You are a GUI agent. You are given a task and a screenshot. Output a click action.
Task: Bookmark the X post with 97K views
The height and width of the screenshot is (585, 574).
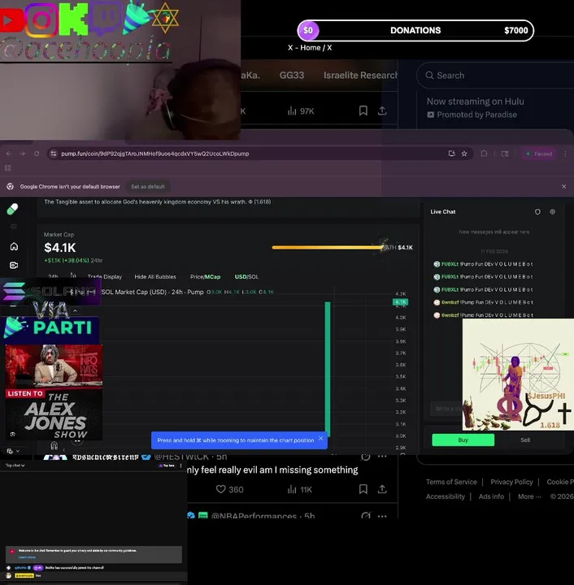[363, 110]
